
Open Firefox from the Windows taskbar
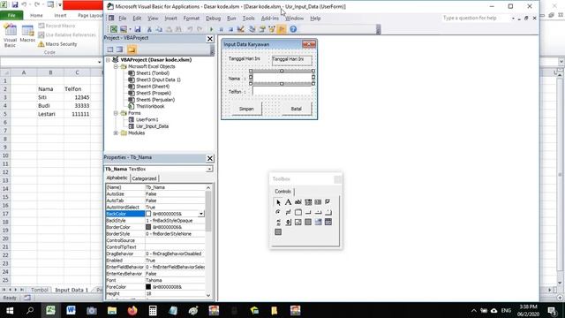point(132,310)
